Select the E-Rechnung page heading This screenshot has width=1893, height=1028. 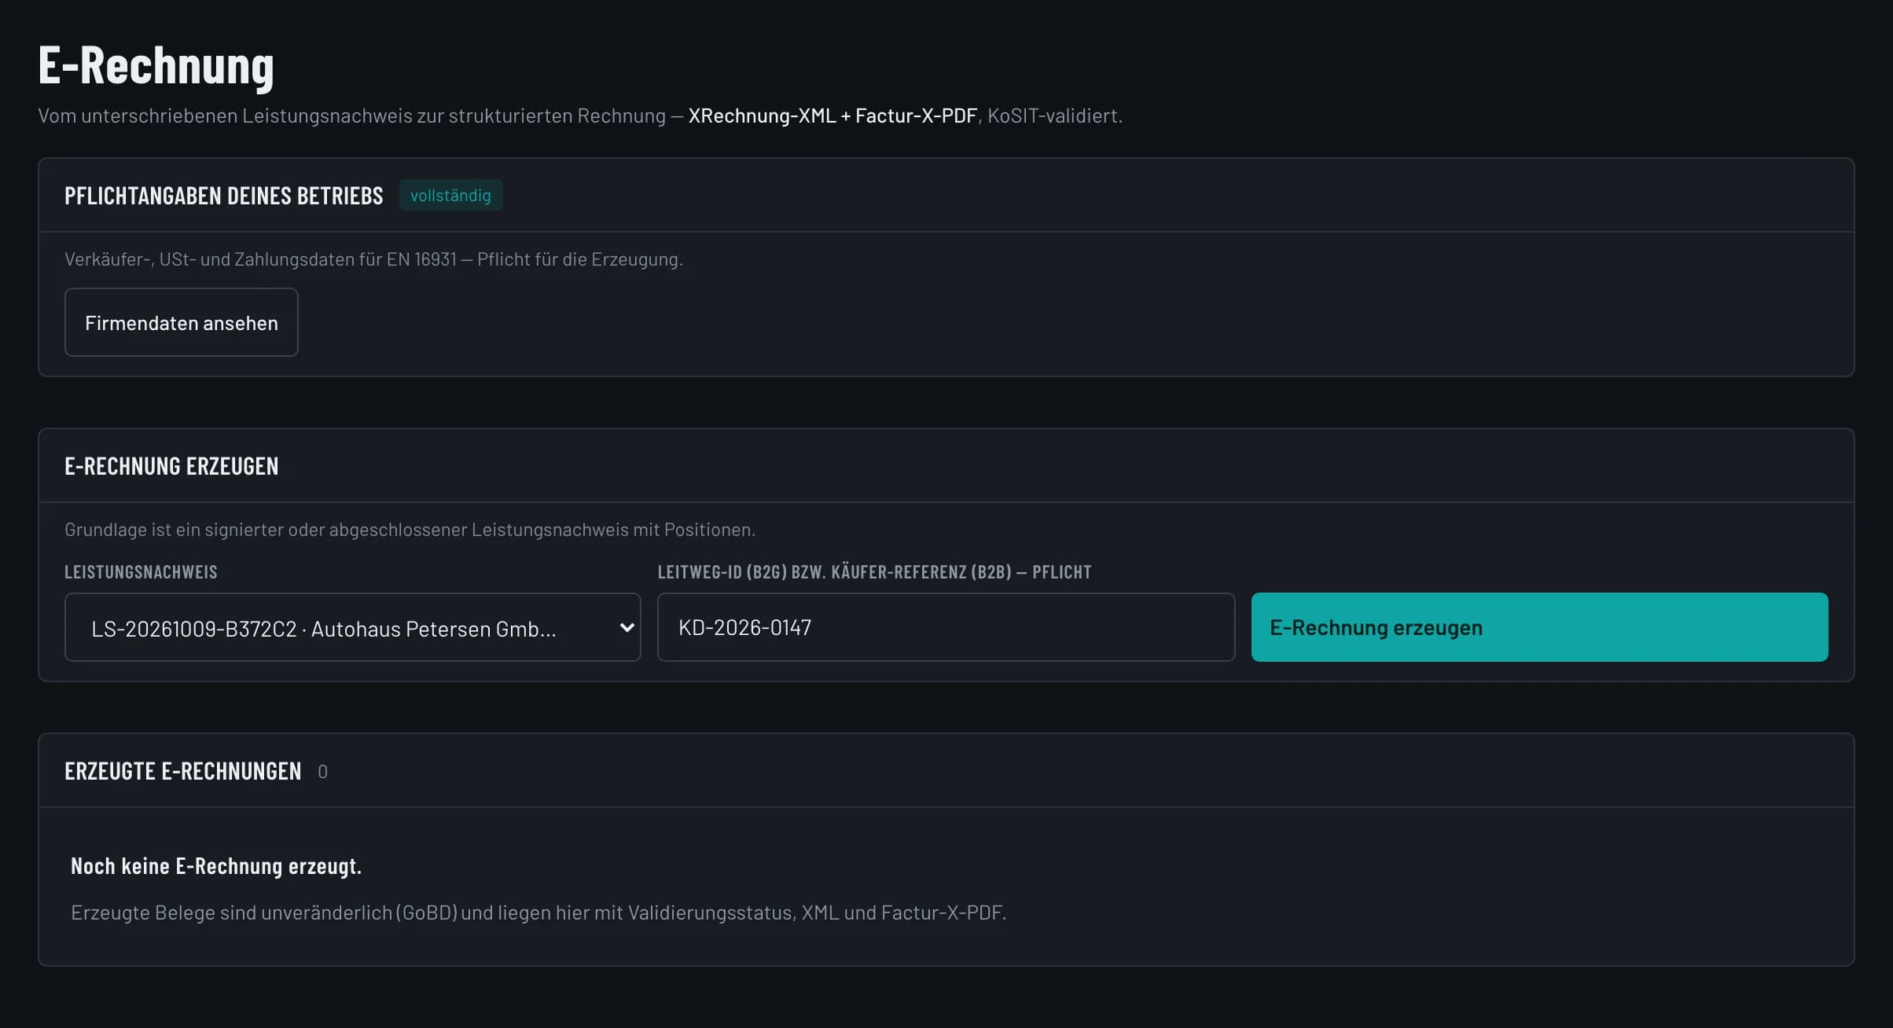[x=156, y=65]
